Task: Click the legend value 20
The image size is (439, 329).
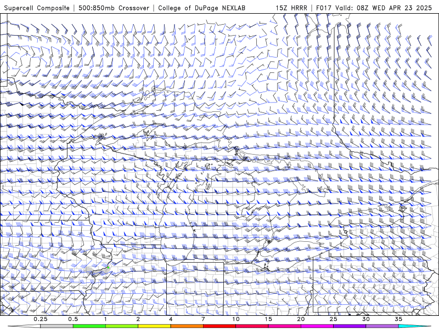Action: click(x=301, y=319)
